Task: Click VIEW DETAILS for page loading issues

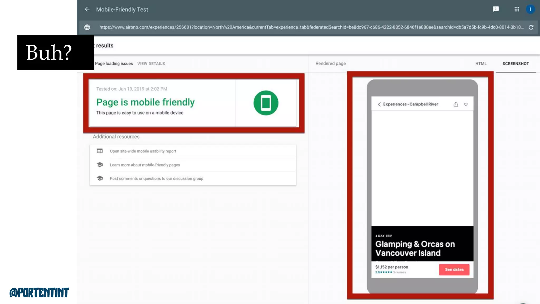Action: (151, 64)
